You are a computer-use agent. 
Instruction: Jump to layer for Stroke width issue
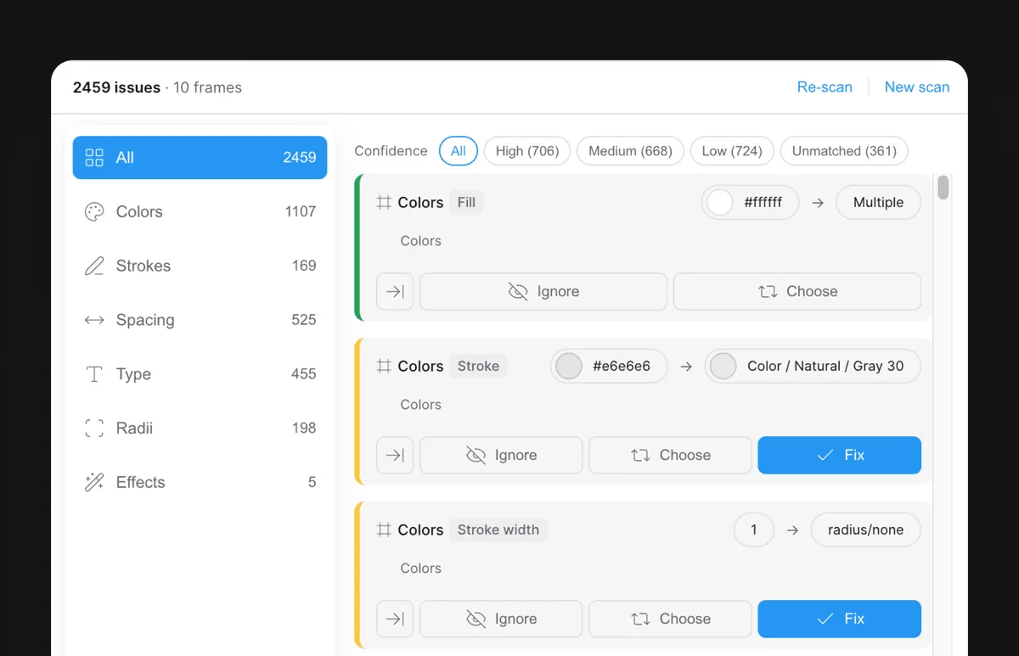[x=395, y=619]
